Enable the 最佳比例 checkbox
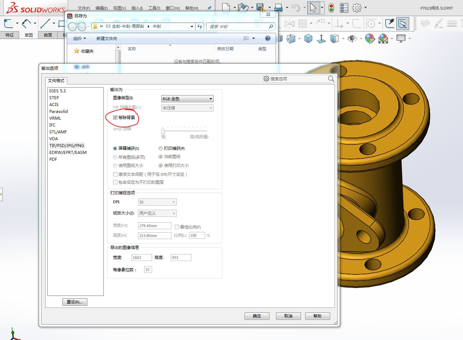The image size is (463, 340). [x=177, y=227]
